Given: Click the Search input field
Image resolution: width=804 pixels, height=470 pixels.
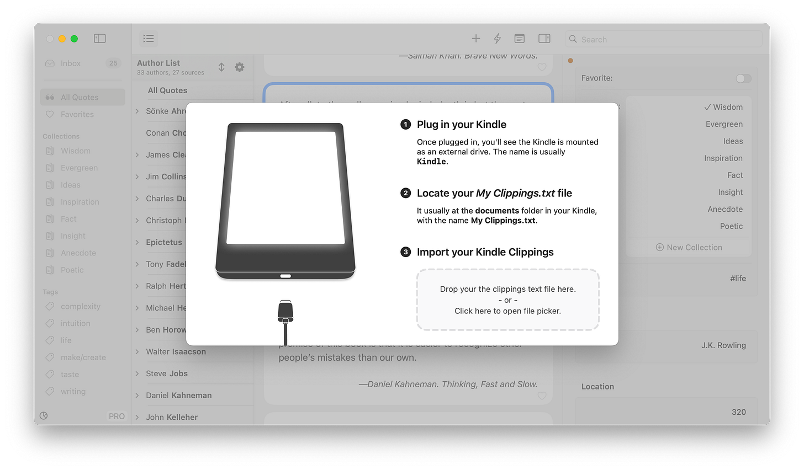Looking at the screenshot, I should (663, 39).
